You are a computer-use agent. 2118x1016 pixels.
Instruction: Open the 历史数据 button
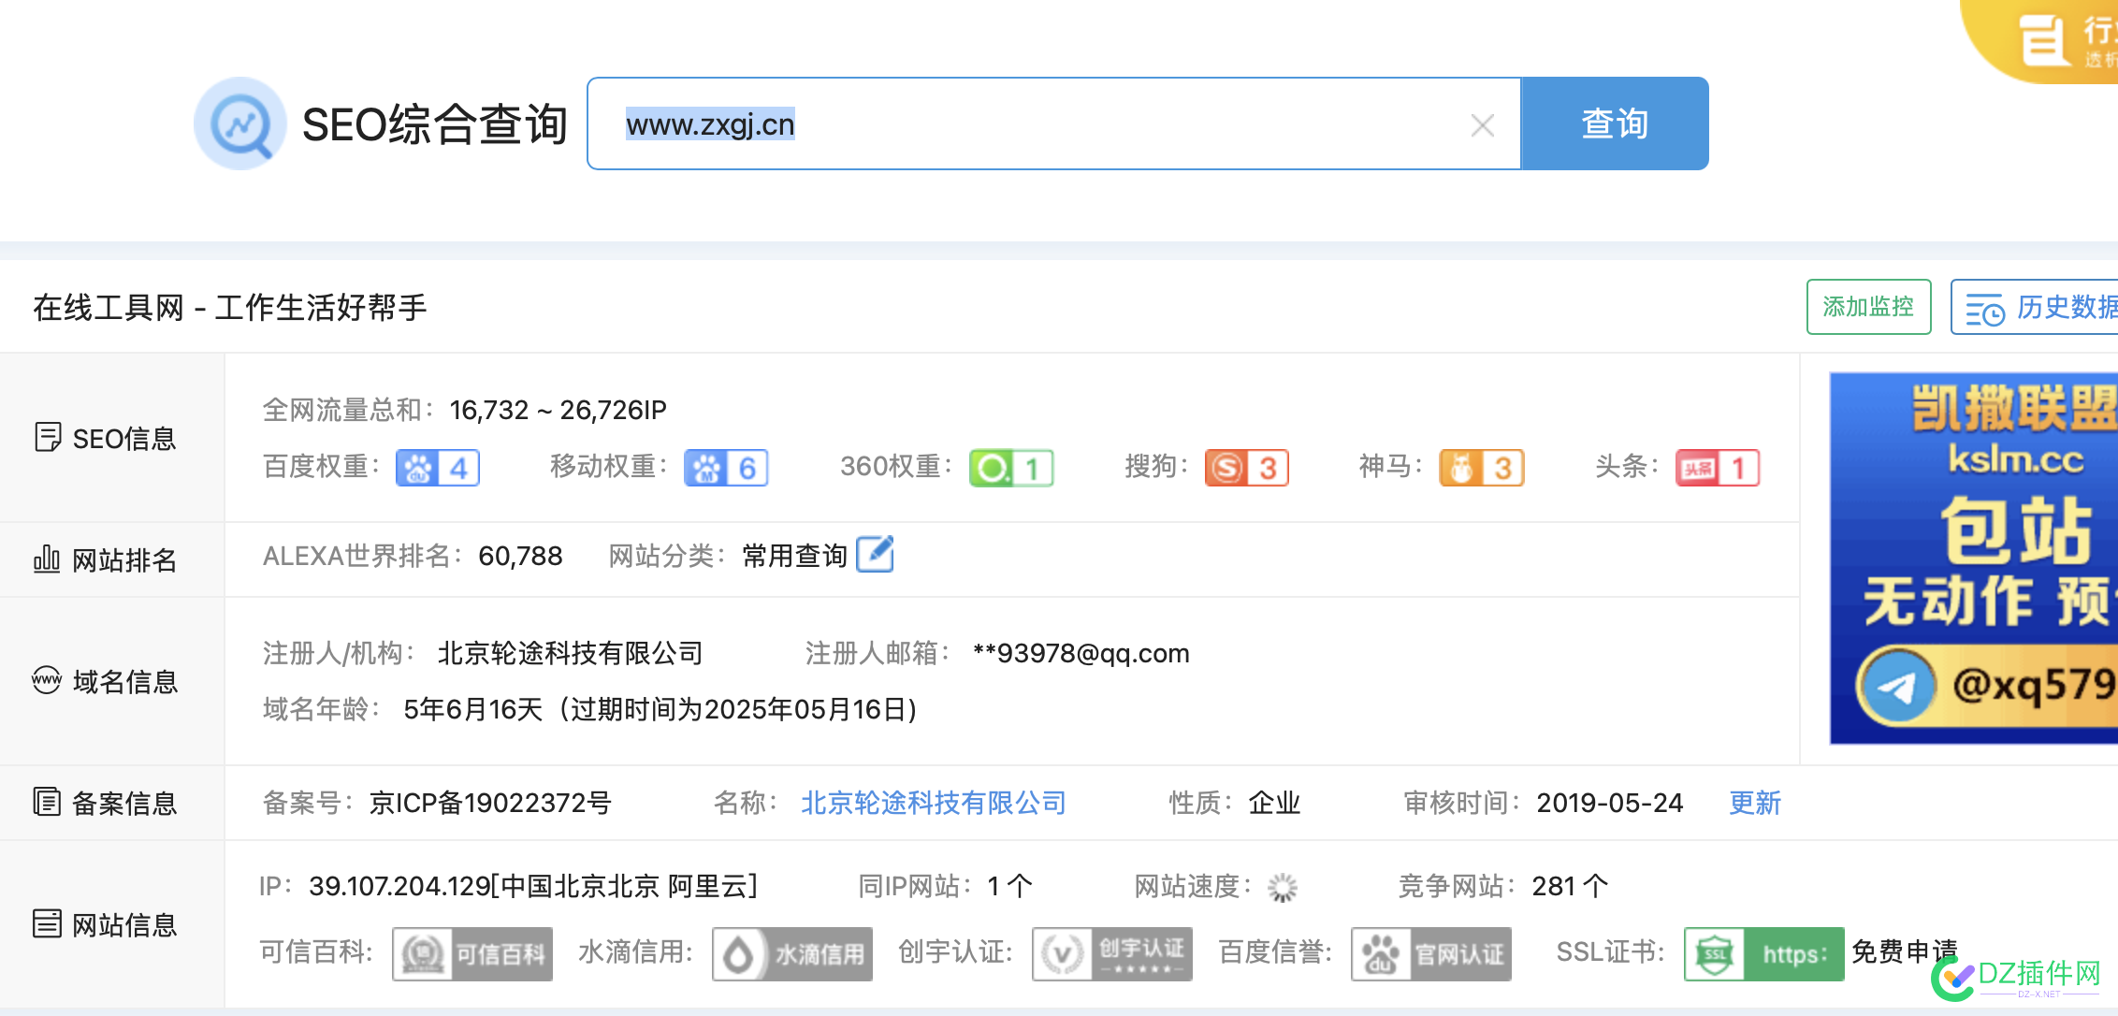click(x=2035, y=307)
